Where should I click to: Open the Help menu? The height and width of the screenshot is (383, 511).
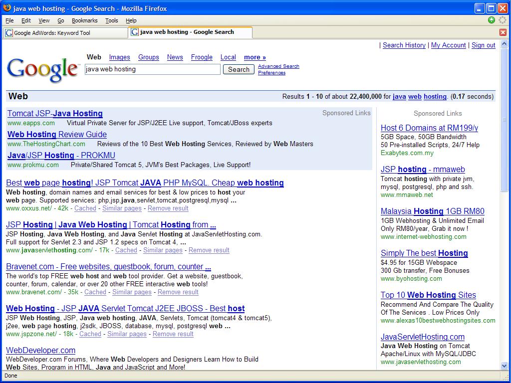click(131, 20)
